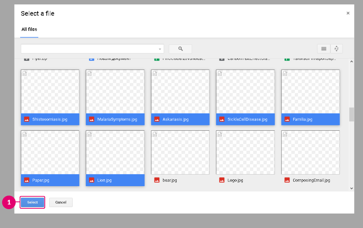This screenshot has width=363, height=228.
Task: Click the Logo.jpg file name
Action: click(x=235, y=180)
